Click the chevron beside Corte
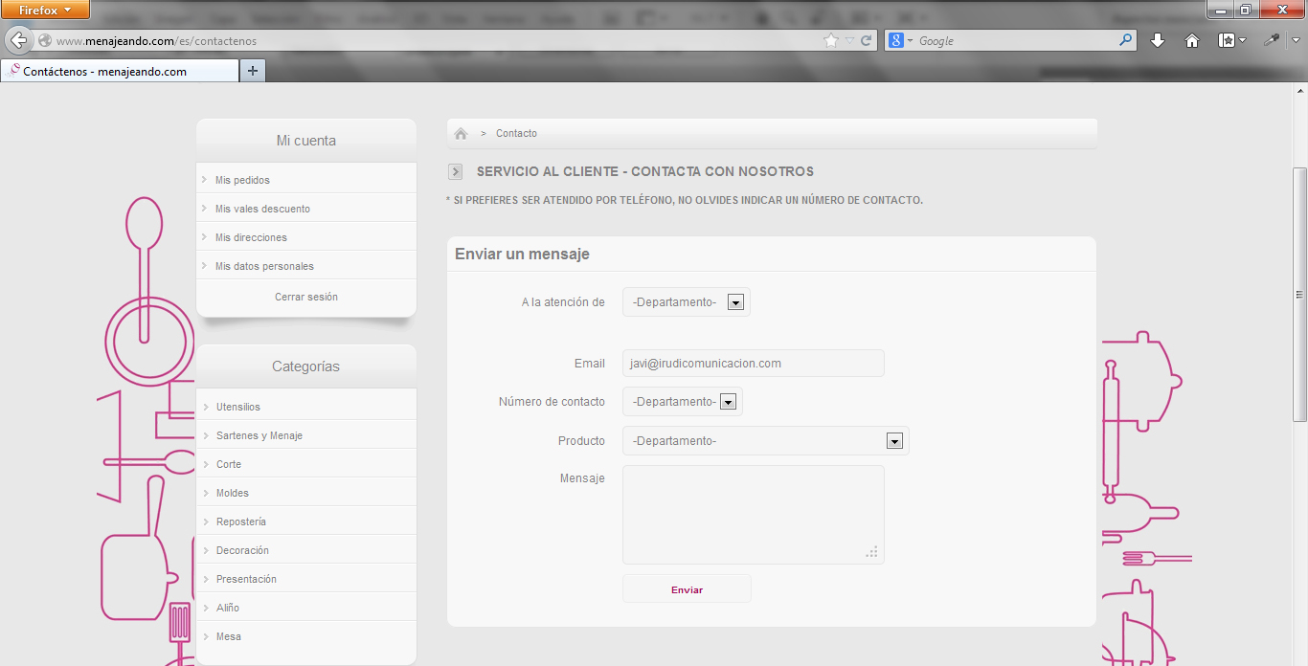Viewport: 1308px width, 666px height. (205, 464)
